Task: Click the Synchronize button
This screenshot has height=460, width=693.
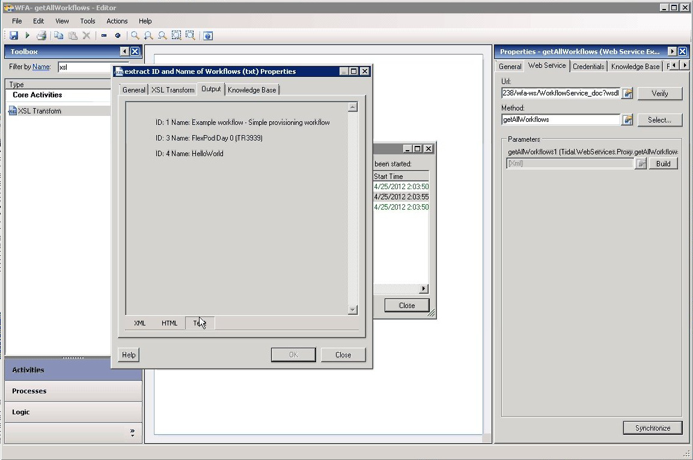Action: tap(653, 428)
